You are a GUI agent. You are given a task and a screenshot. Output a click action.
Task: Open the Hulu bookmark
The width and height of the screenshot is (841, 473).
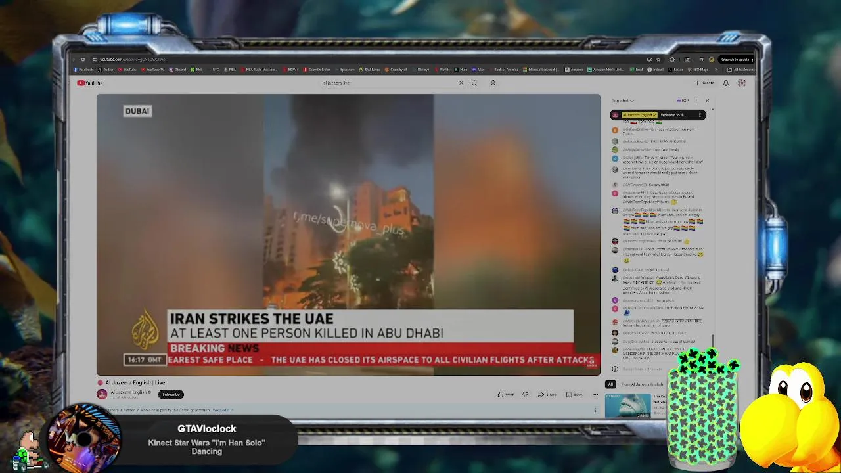tap(461, 69)
